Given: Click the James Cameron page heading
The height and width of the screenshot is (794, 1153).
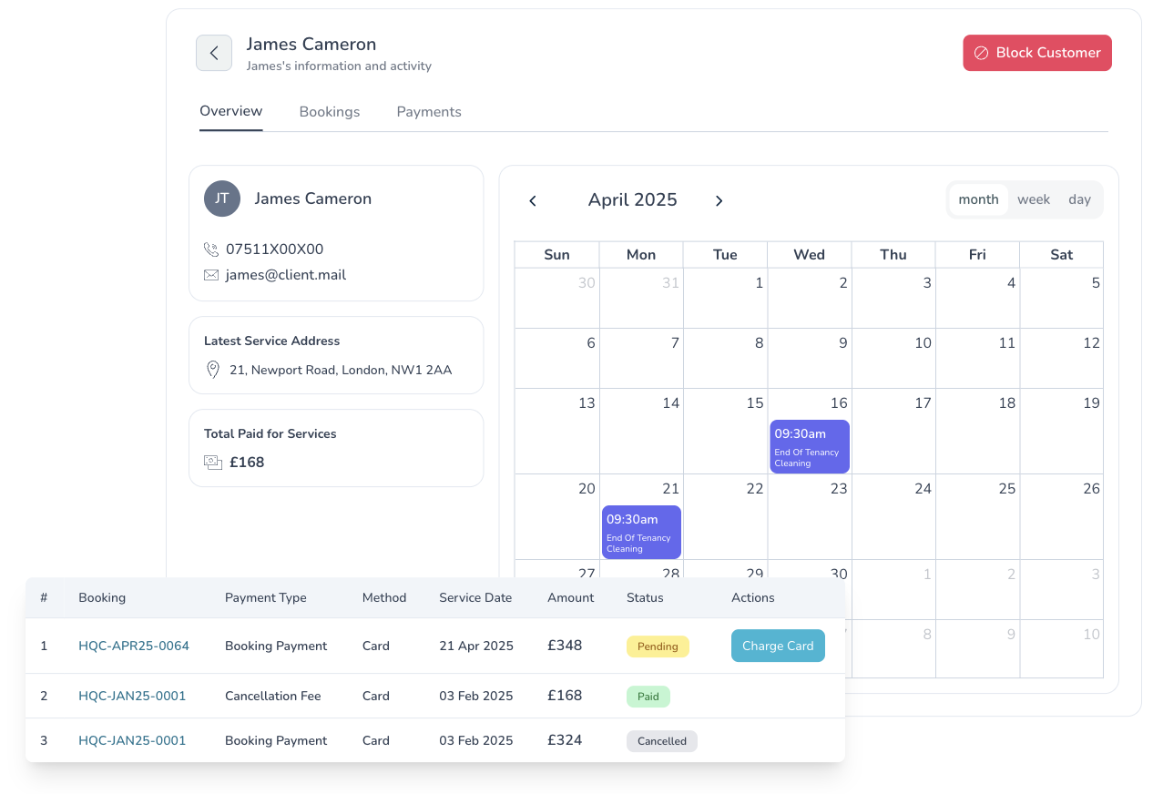Looking at the screenshot, I should click(311, 44).
